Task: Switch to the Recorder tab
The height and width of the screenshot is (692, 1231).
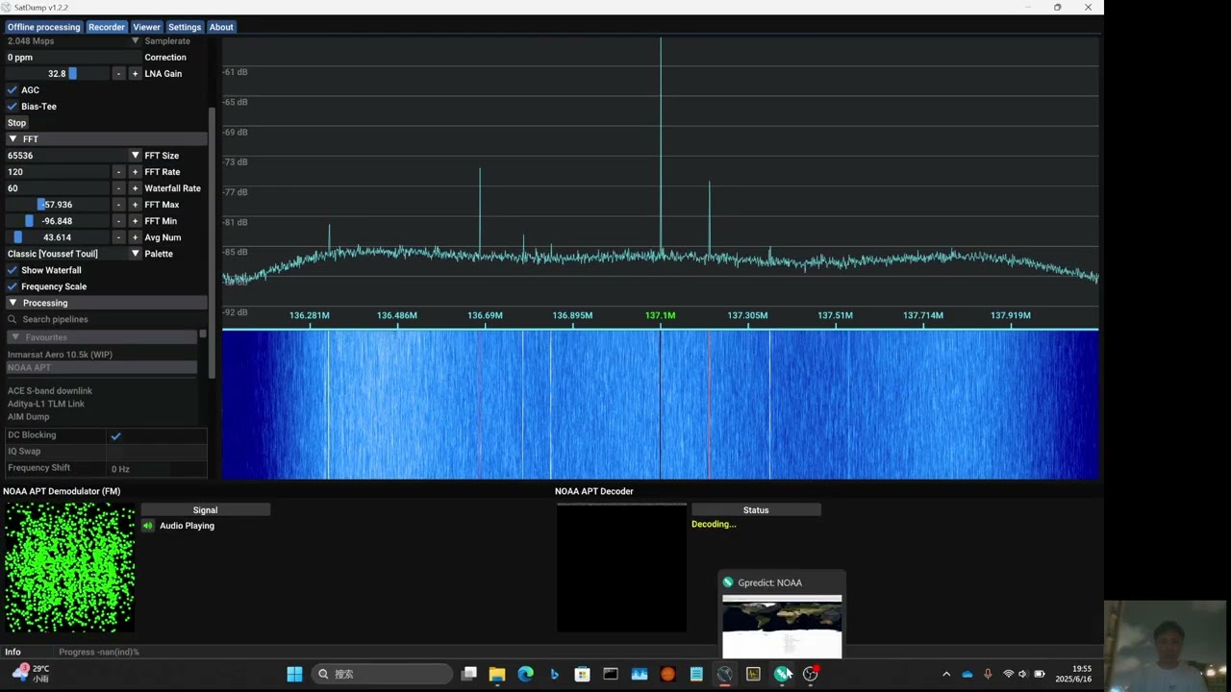Action: [107, 27]
